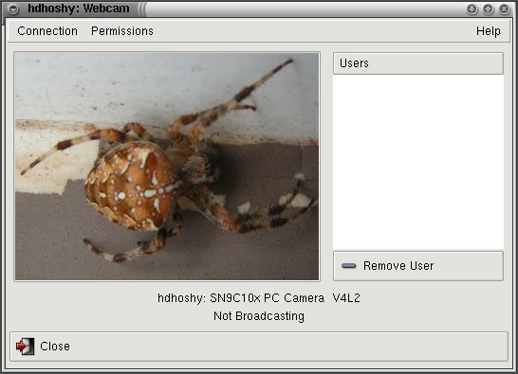Screen dimensions: 518x374
Task: Click the 'hdhoshy: Webcam' window title
Action: [79, 9]
